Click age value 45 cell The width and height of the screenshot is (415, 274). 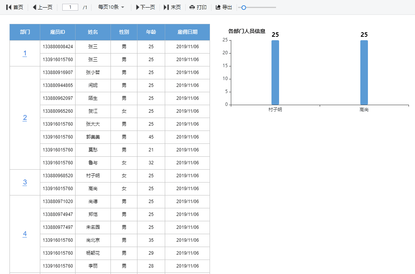coord(151,137)
